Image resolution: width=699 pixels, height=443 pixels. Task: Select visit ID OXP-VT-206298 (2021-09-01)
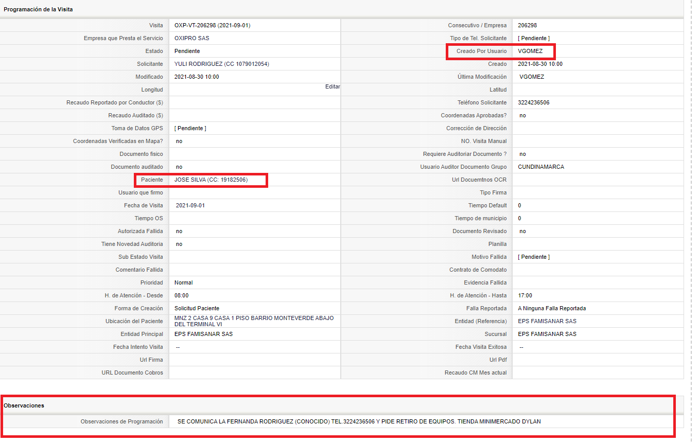[212, 25]
